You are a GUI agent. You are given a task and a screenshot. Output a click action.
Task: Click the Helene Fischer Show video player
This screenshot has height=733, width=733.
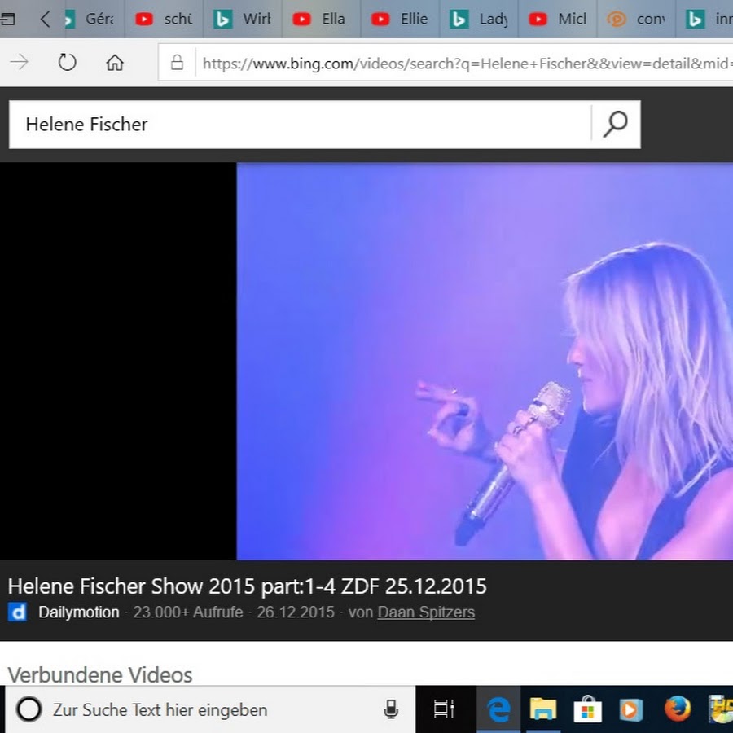pyautogui.click(x=485, y=361)
